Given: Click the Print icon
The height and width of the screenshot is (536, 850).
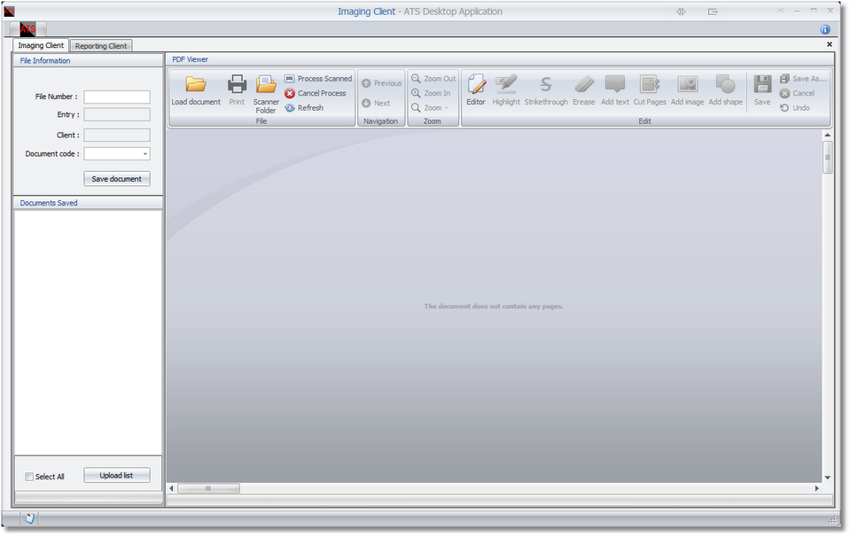Looking at the screenshot, I should pos(237,85).
